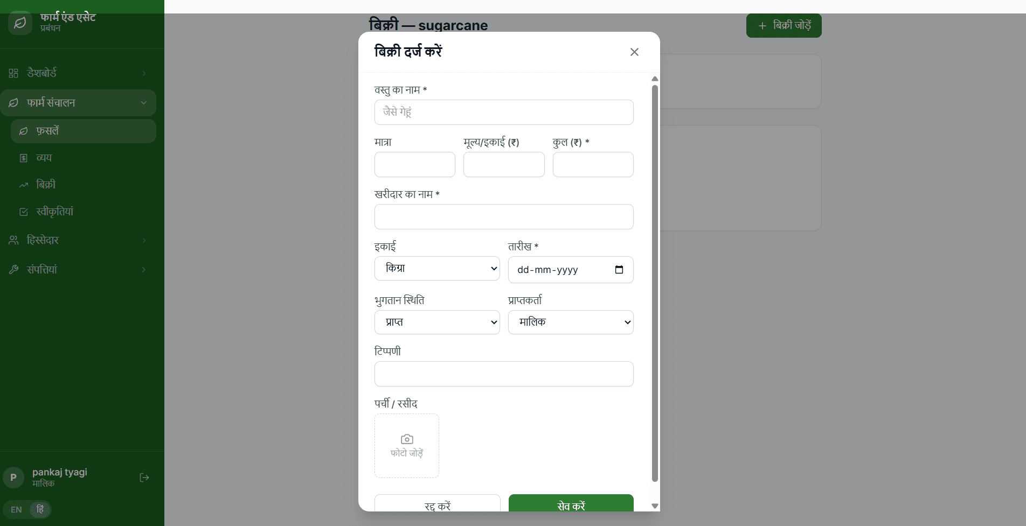Click the बिक्री जोड़ें button
1026x526 pixels.
pos(784,26)
